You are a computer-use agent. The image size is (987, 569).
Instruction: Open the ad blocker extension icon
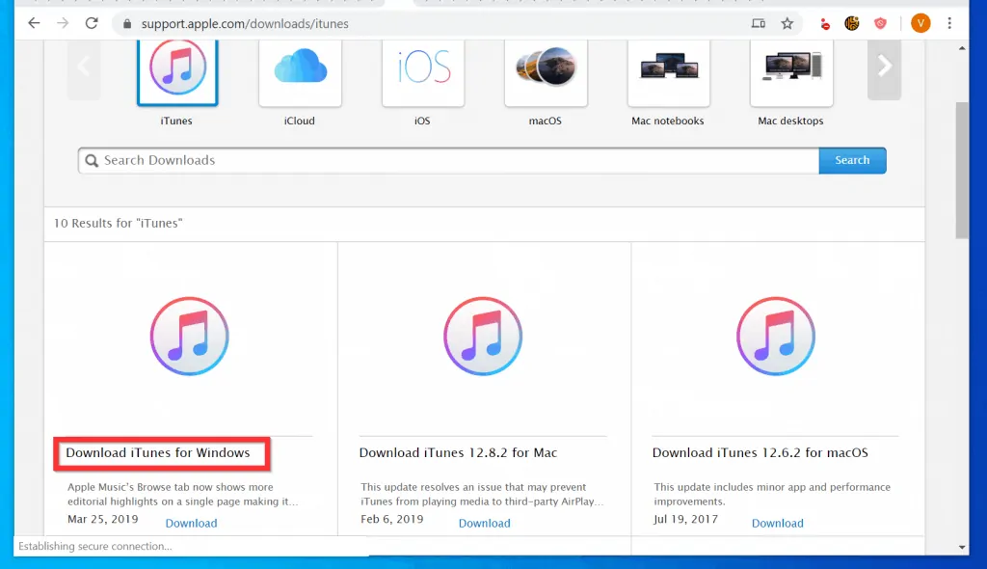coord(824,22)
